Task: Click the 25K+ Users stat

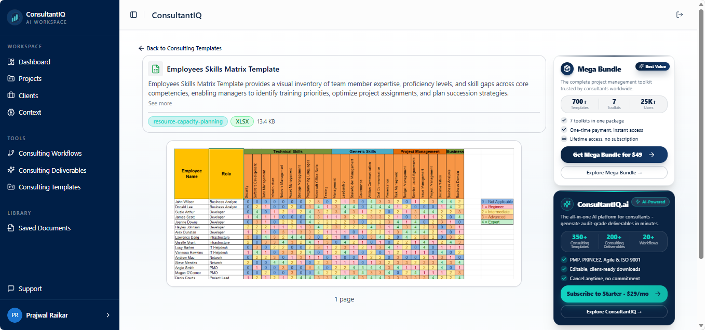Action: tap(648, 104)
